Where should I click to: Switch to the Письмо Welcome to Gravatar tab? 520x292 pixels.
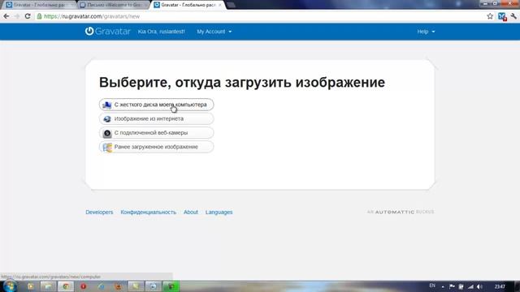click(114, 5)
